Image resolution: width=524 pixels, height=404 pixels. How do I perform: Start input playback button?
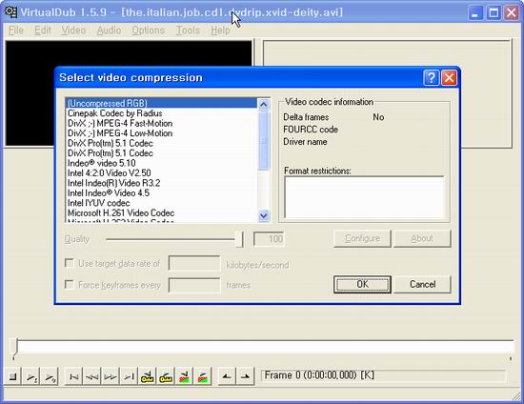[x=32, y=376]
